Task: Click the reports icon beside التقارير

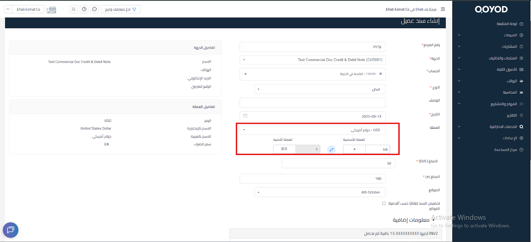Action: (x=521, y=115)
